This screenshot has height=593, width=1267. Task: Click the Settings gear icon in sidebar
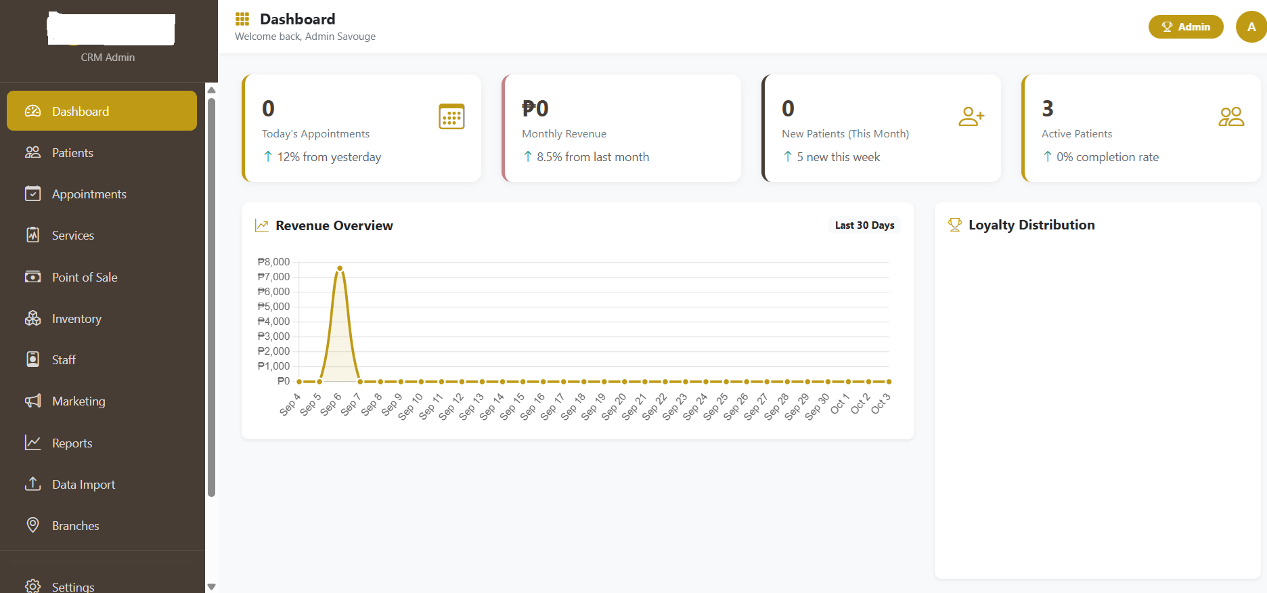pos(32,586)
